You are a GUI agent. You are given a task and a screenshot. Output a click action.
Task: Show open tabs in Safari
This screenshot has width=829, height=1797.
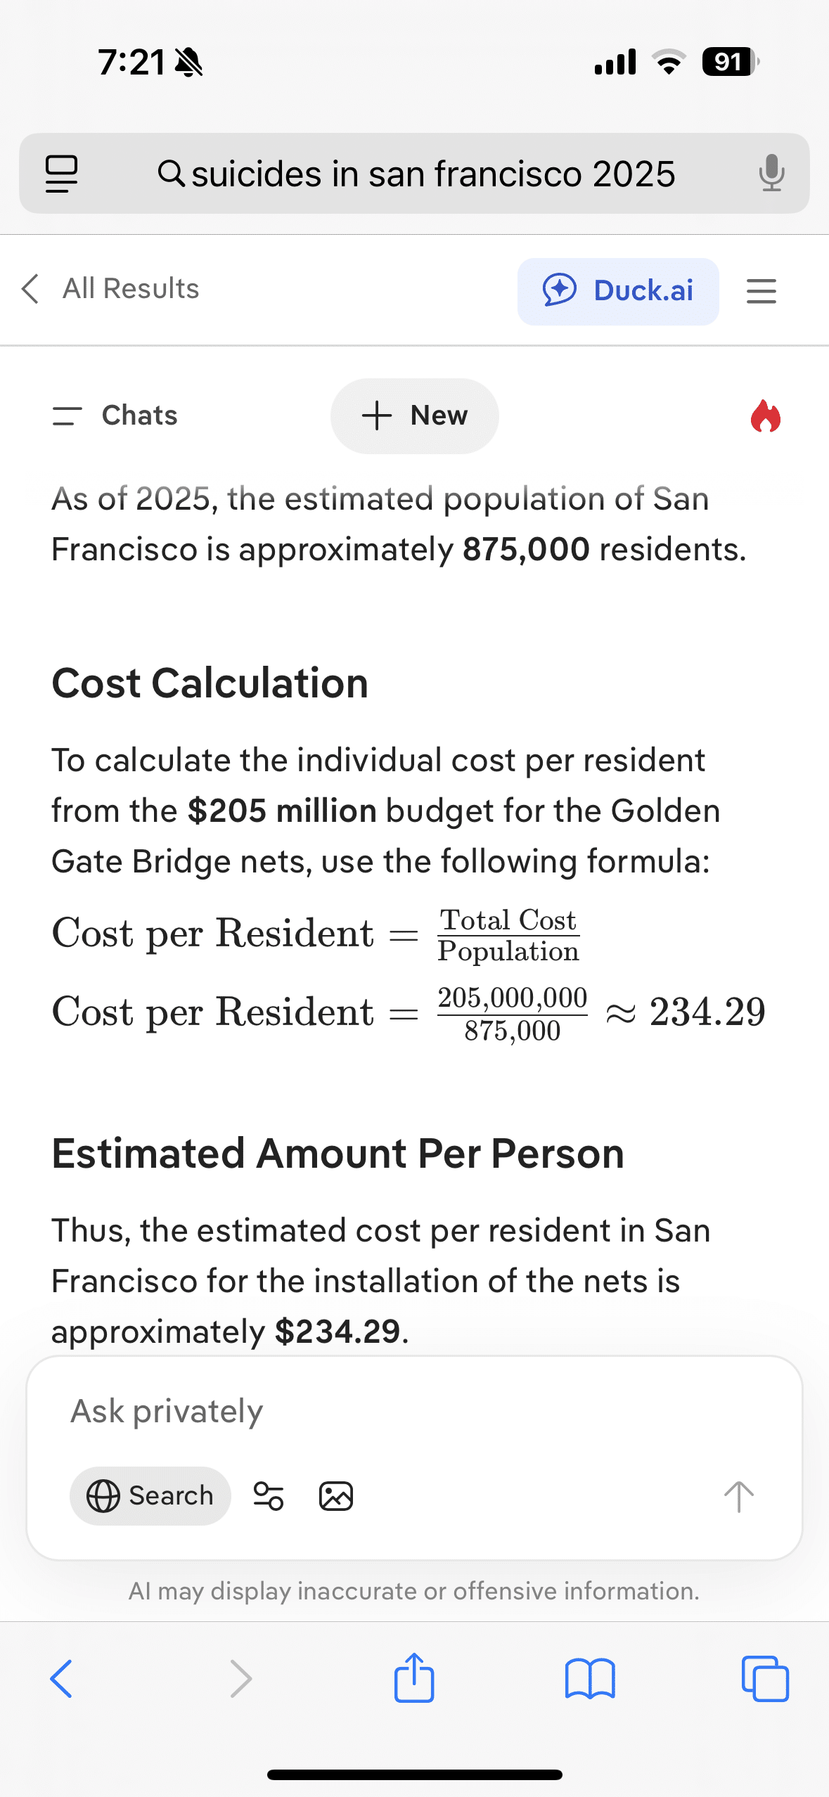[765, 1679]
